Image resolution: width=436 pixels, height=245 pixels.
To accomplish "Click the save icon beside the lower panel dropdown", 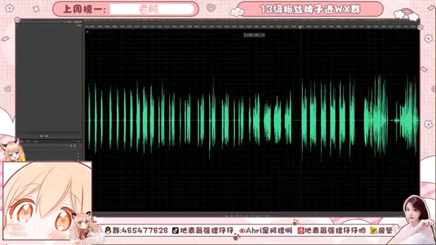I will tap(71, 145).
